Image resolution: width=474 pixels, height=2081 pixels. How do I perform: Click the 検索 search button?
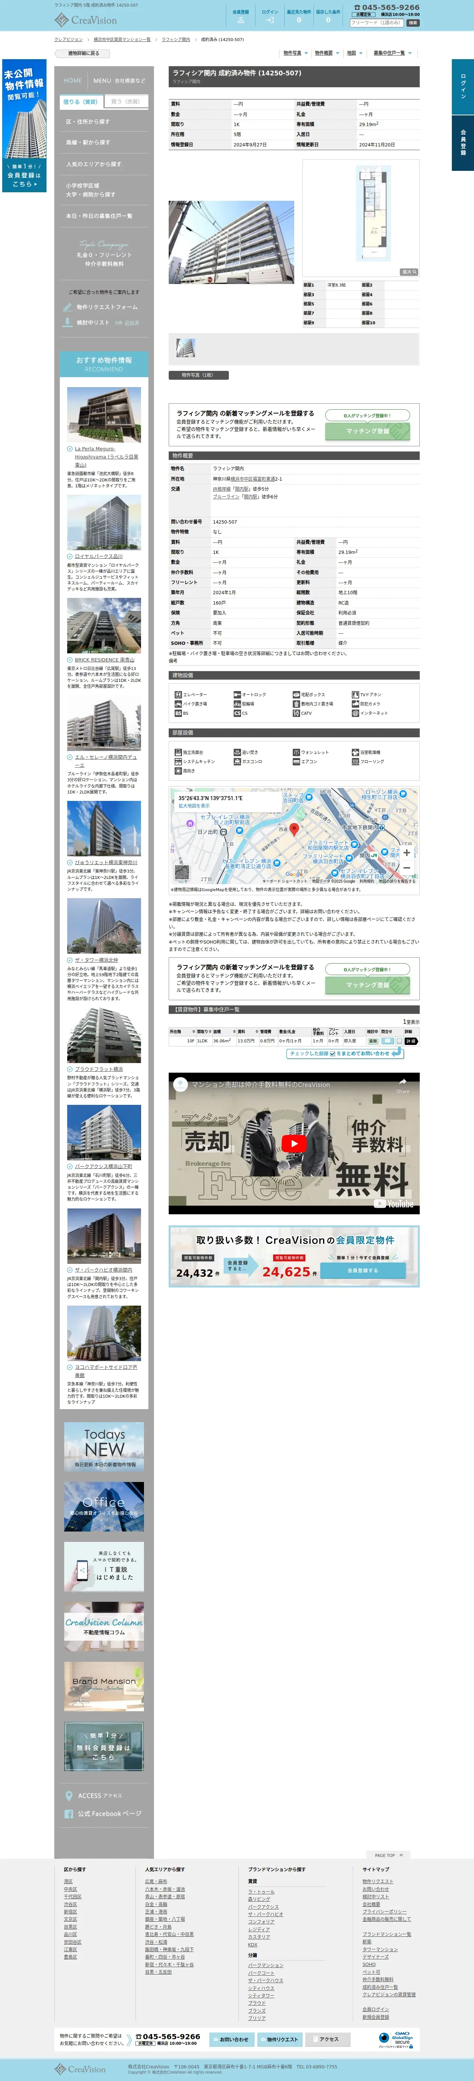412,23
